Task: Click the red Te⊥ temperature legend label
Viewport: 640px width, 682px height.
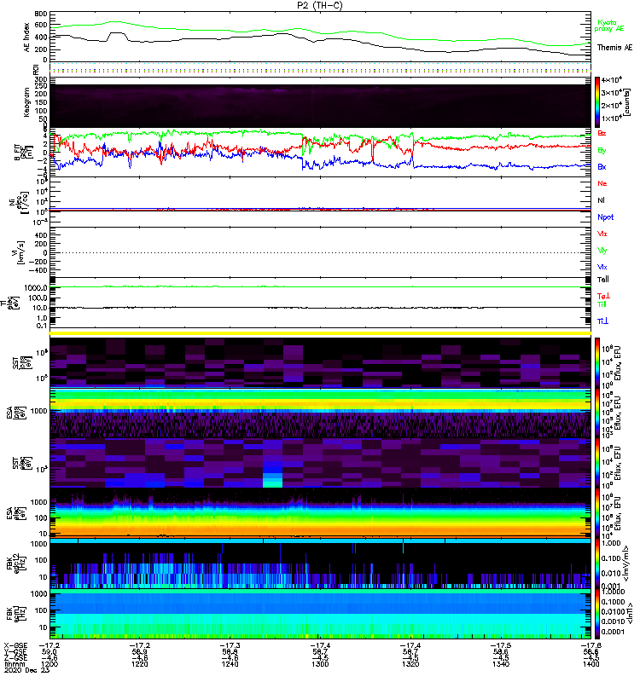Action: tap(602, 296)
